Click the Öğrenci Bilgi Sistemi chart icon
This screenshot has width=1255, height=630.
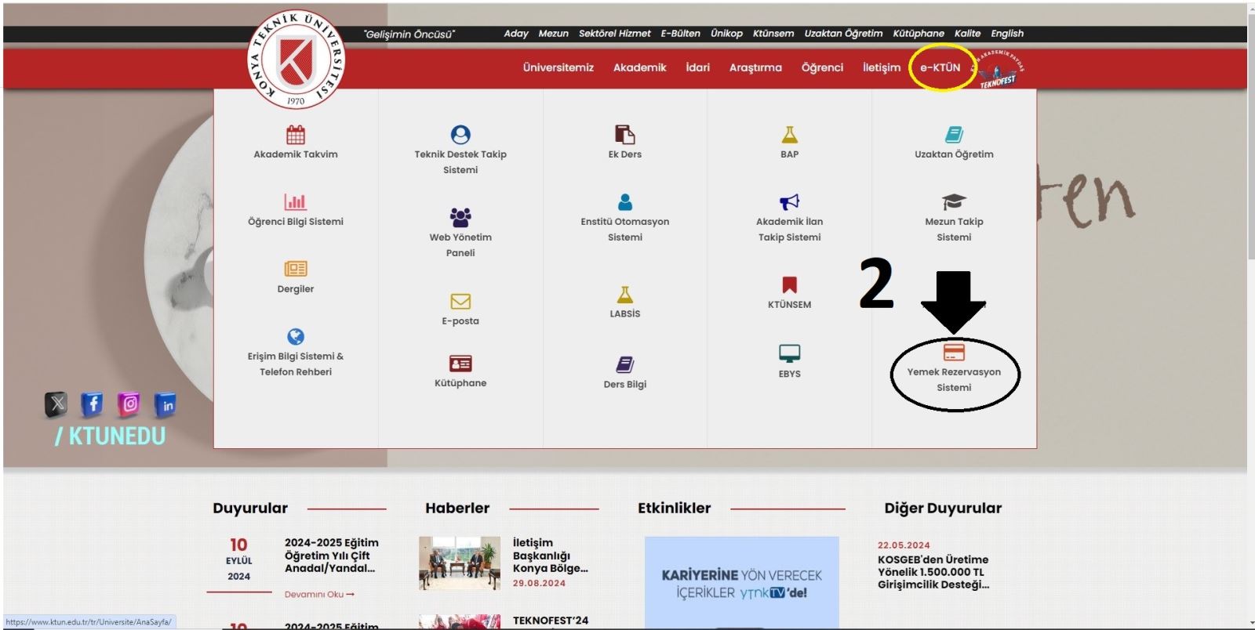(x=296, y=202)
